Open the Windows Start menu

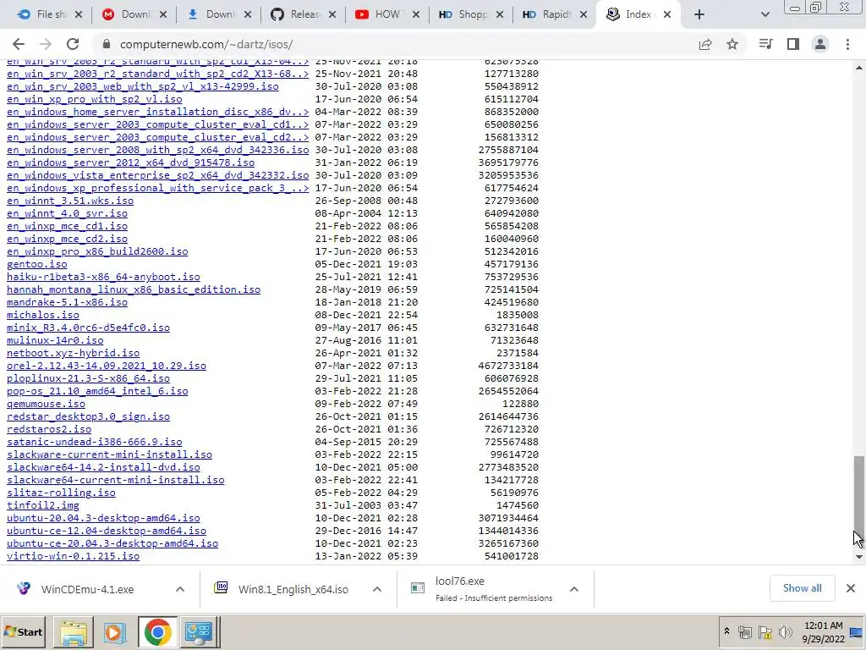click(x=23, y=631)
